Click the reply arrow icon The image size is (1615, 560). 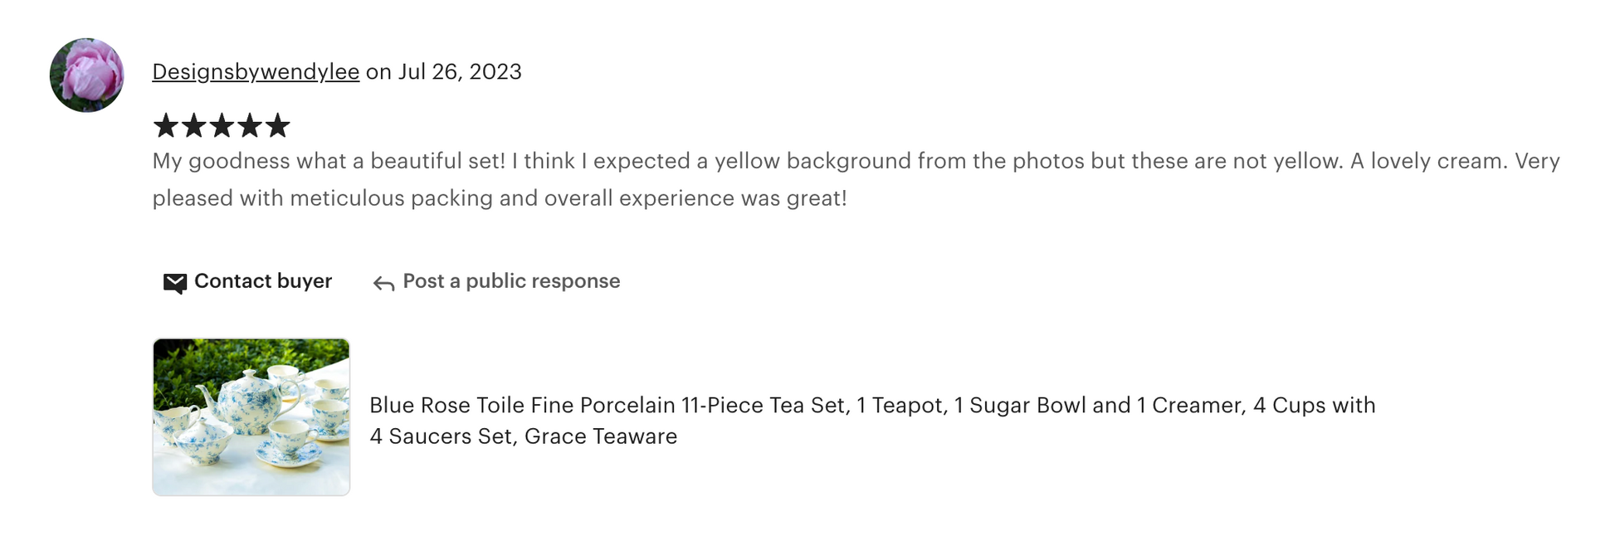[x=383, y=284]
